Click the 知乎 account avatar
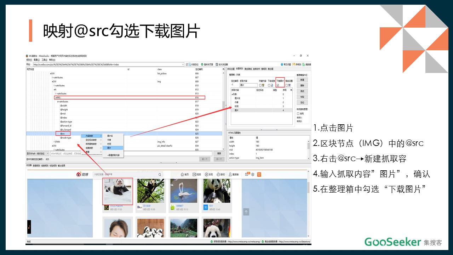Viewport: 453px width, 255px height. click(x=205, y=207)
